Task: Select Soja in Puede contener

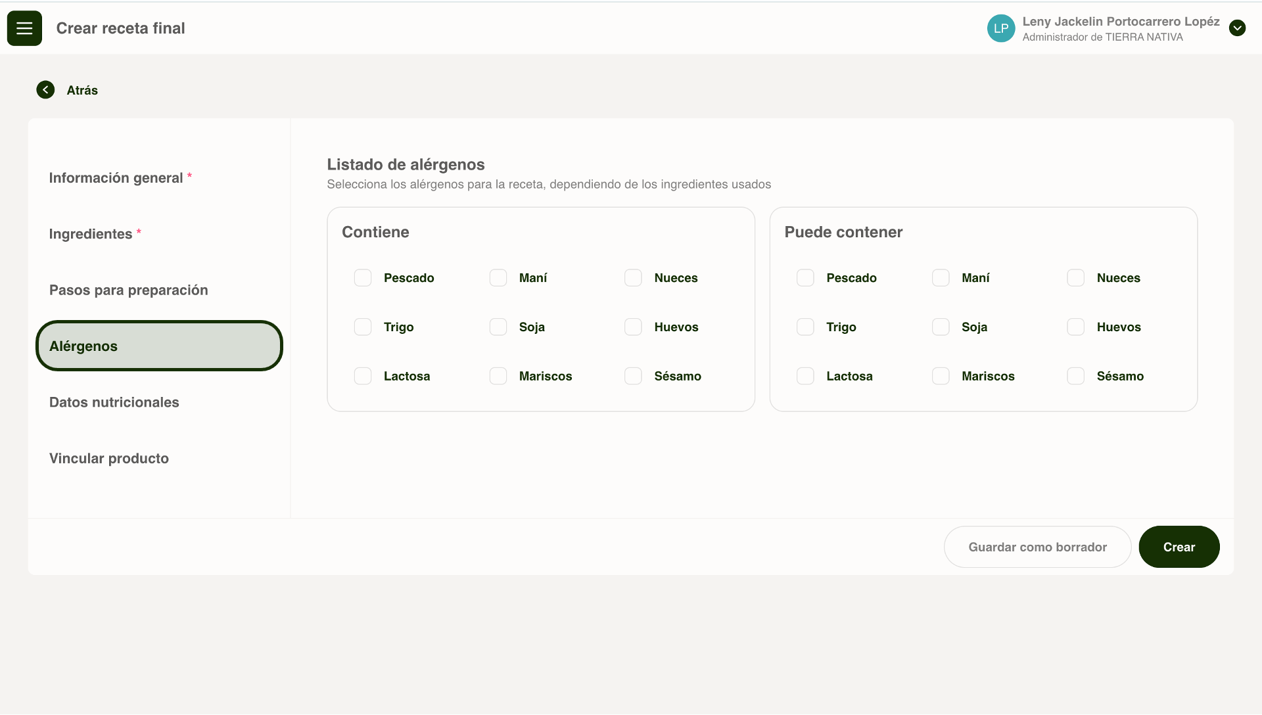Action: pyautogui.click(x=941, y=327)
